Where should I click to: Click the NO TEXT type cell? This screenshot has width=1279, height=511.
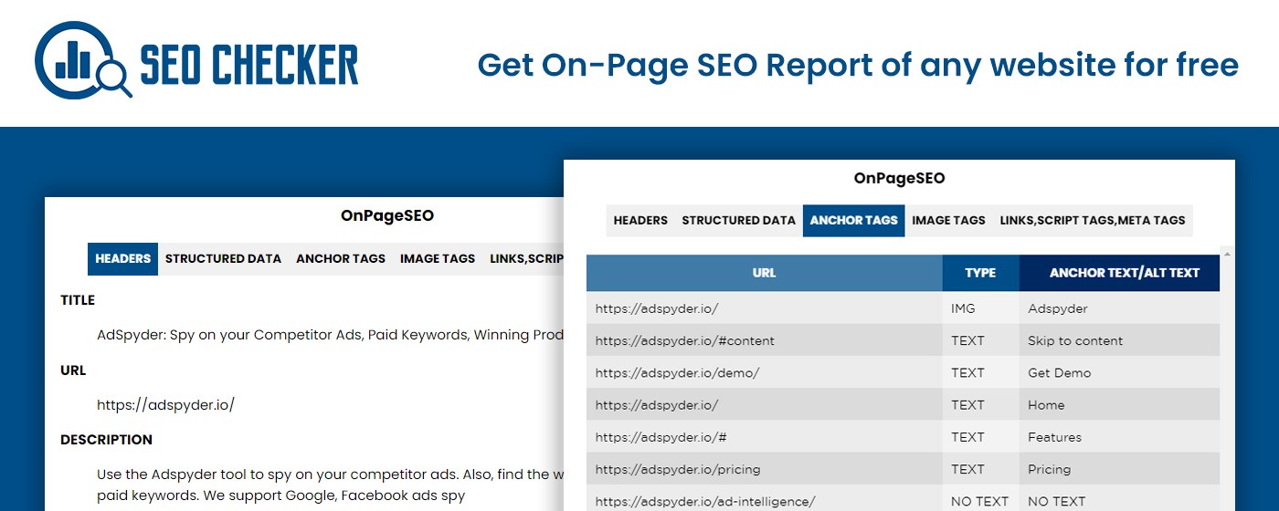[x=981, y=498]
